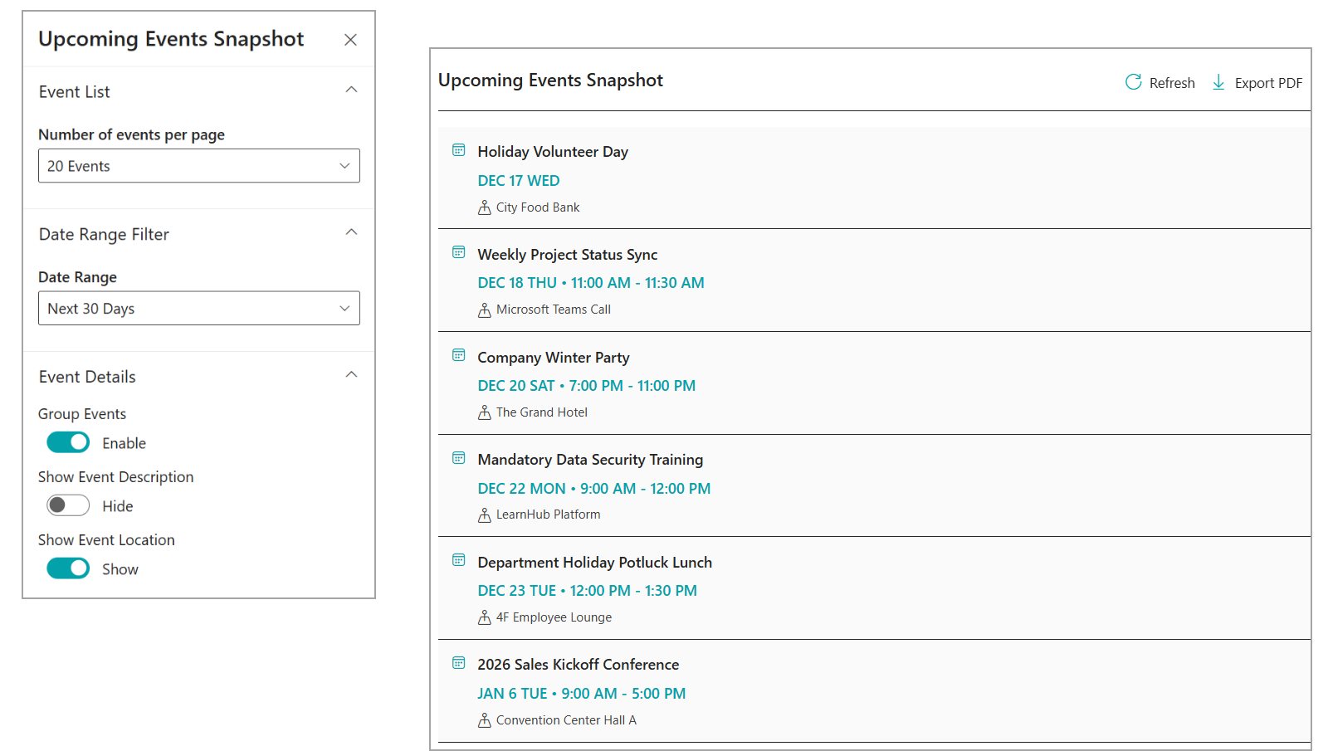Open the Number of events per page dropdown
This screenshot has height=751, width=1328.
pos(198,166)
